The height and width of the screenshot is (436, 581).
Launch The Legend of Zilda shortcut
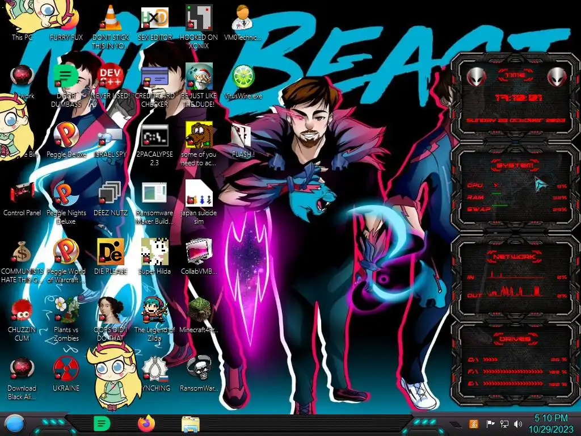click(154, 320)
